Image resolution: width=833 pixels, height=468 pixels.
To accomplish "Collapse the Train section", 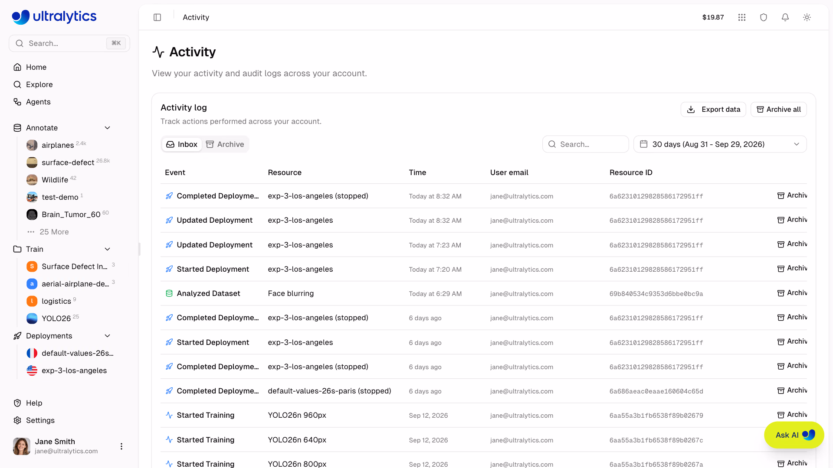I will point(108,249).
